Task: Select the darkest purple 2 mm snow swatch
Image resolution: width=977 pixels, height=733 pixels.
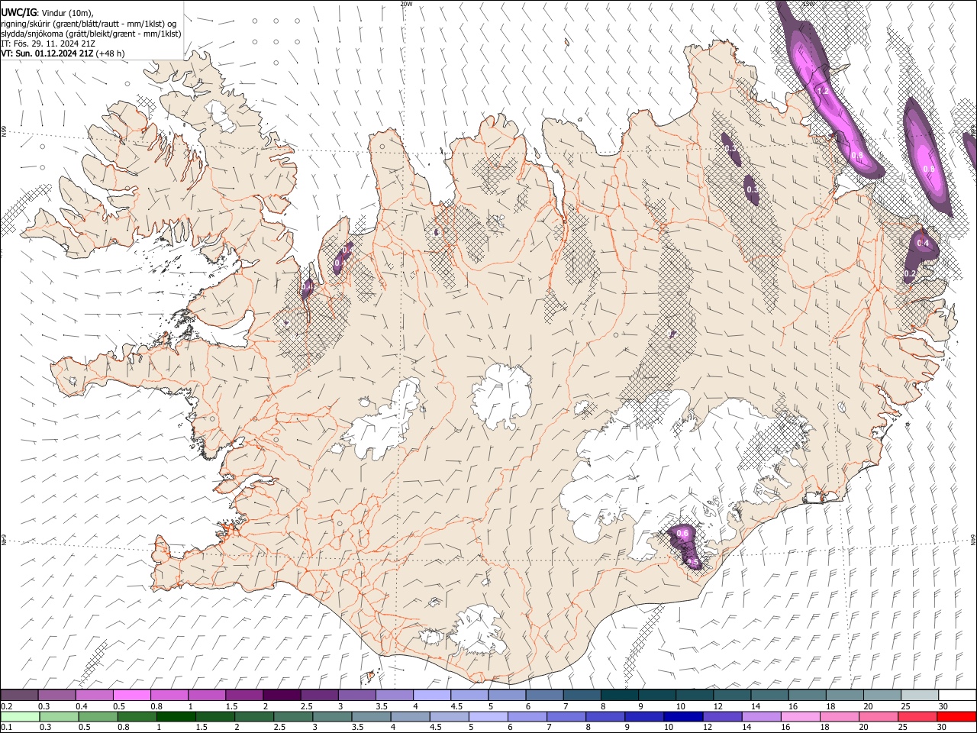Action: click(282, 695)
